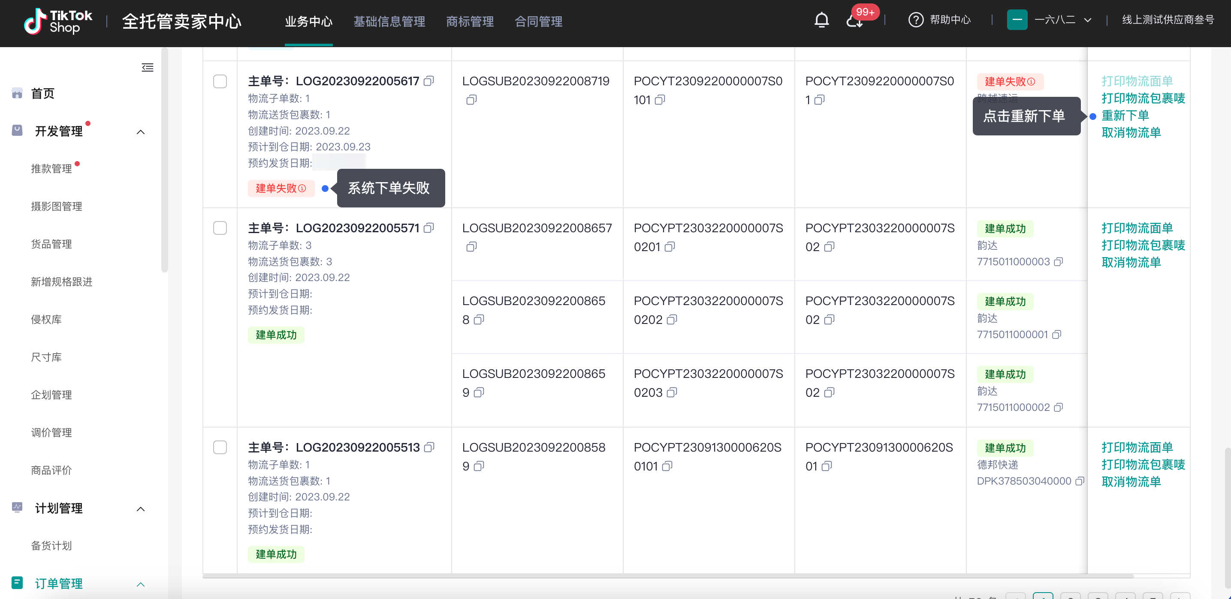Screen dimensions: 1231x599
Task: Click 打印物流面单 for order LOG20230922005571
Action: pos(1137,228)
